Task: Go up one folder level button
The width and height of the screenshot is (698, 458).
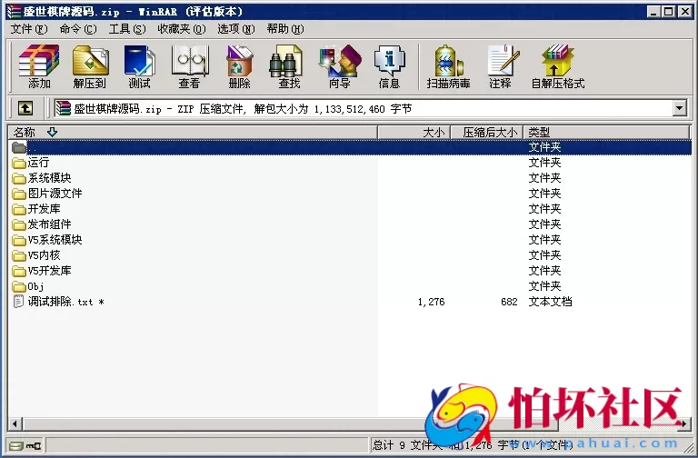Action: [x=25, y=108]
